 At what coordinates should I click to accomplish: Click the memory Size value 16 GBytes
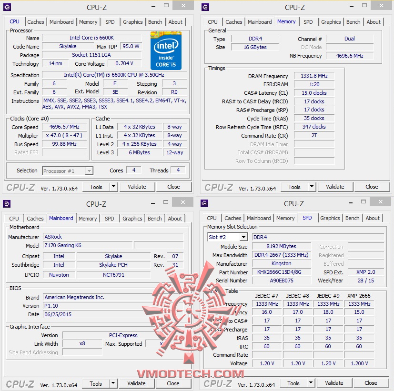[255, 47]
